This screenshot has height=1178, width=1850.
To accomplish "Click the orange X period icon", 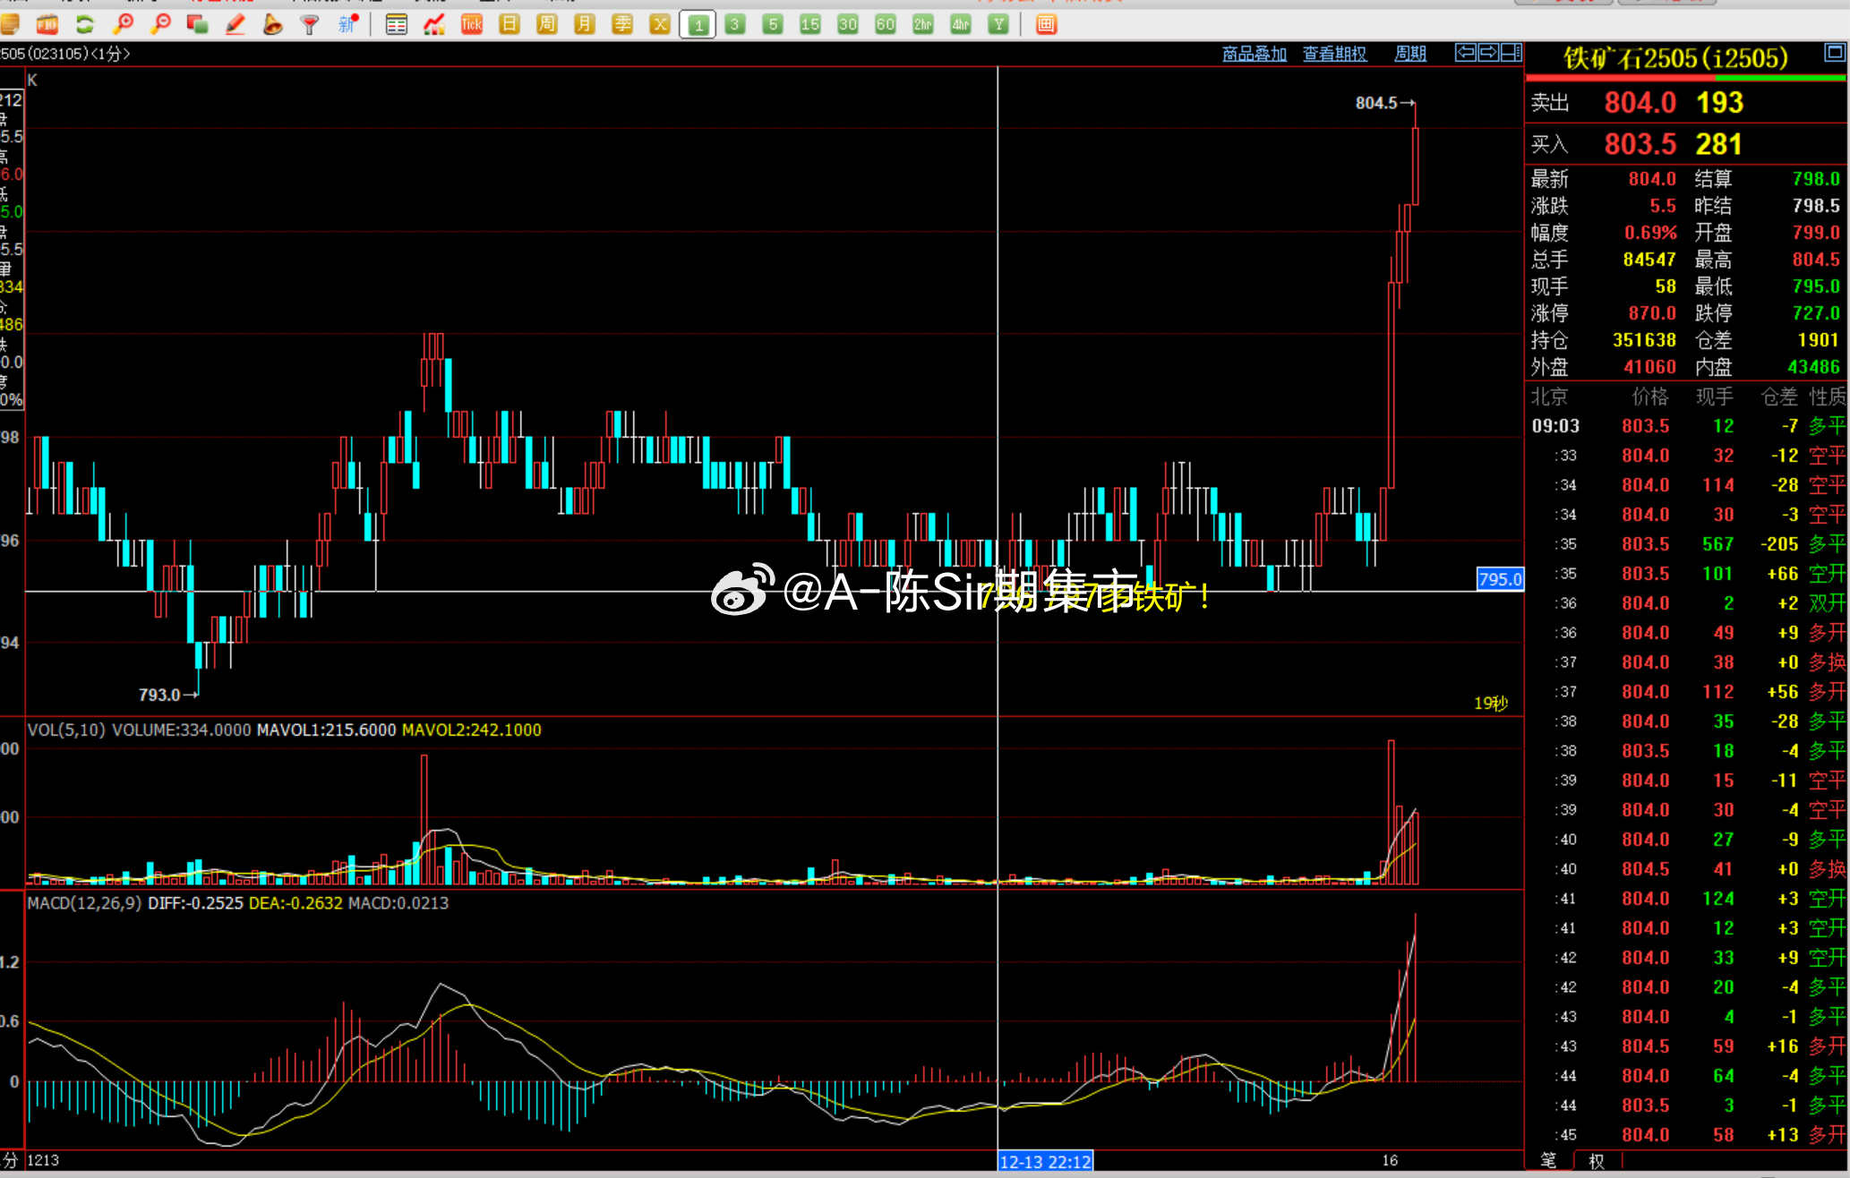I will (660, 24).
